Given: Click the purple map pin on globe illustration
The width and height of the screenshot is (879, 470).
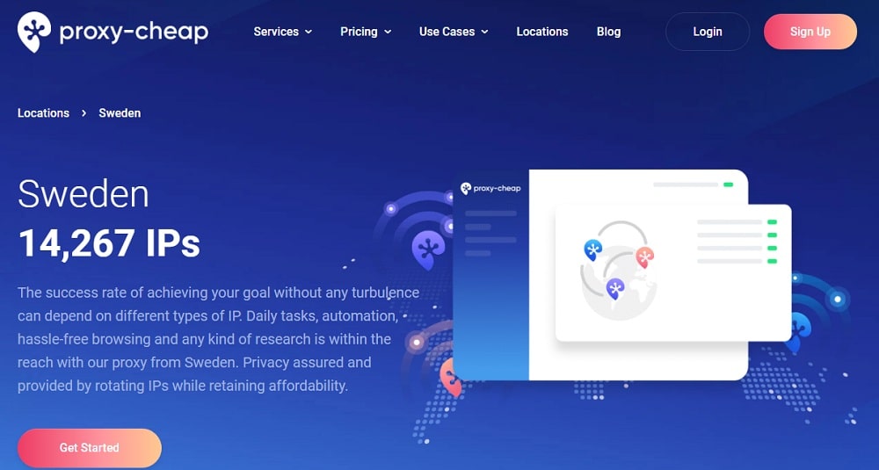Looking at the screenshot, I should point(615,289).
